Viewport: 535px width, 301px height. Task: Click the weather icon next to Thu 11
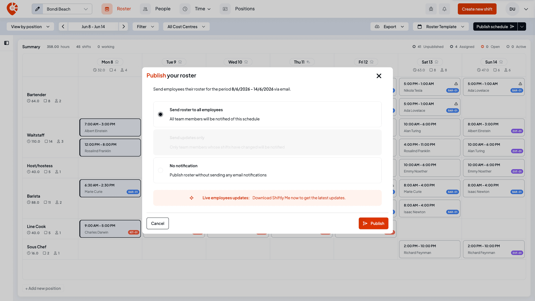tap(308, 62)
